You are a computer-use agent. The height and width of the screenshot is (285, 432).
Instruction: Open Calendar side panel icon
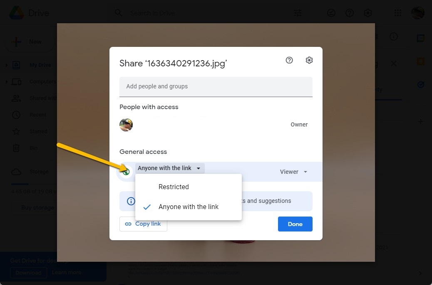(420, 38)
